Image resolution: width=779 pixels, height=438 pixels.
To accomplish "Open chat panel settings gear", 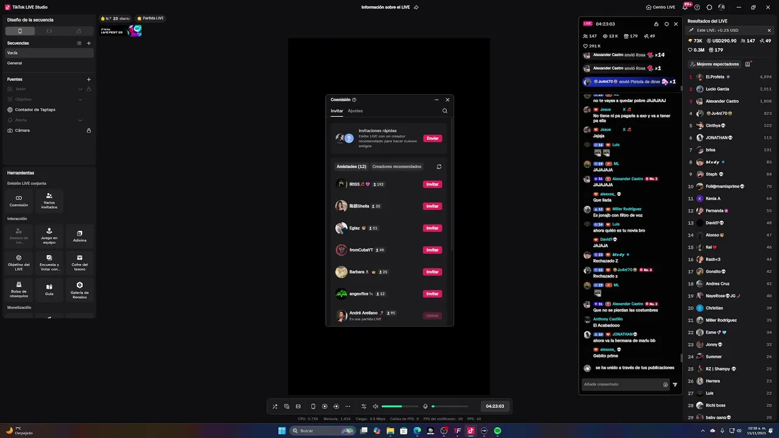I will click(x=666, y=24).
